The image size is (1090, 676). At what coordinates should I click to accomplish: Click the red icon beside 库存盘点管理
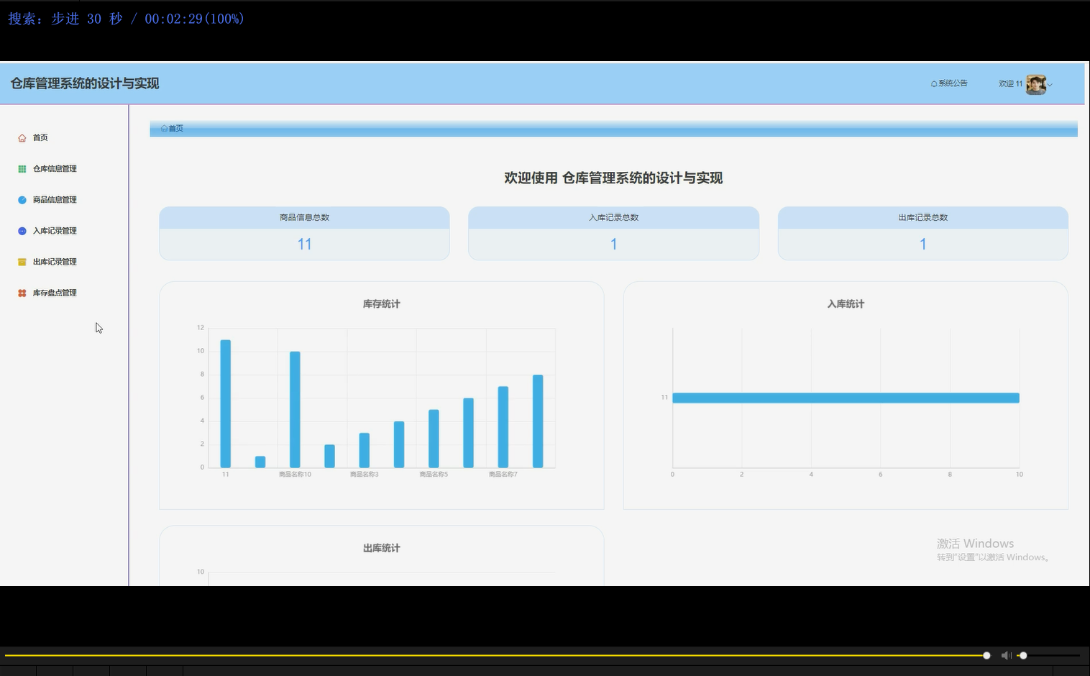(22, 293)
